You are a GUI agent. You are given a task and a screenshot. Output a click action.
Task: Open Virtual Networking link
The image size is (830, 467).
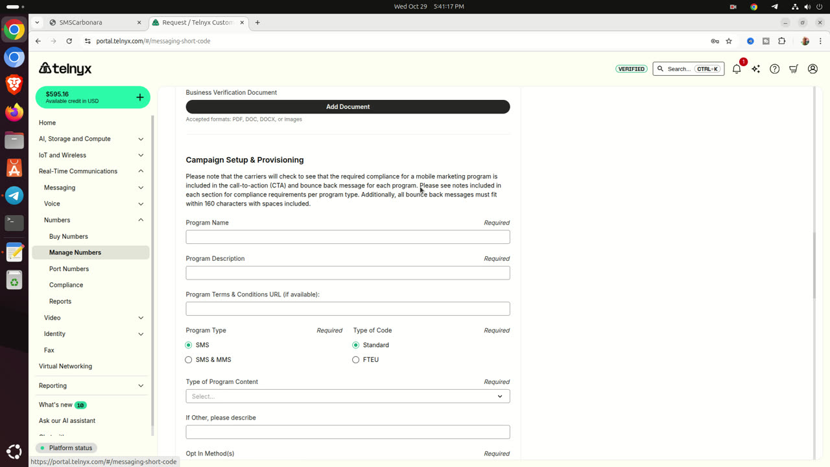(x=65, y=366)
